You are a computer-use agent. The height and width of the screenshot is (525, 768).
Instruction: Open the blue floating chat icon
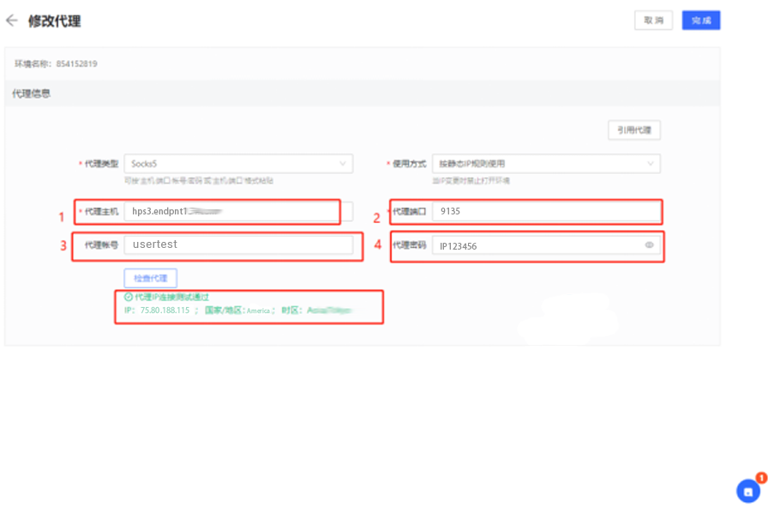pyautogui.click(x=748, y=492)
